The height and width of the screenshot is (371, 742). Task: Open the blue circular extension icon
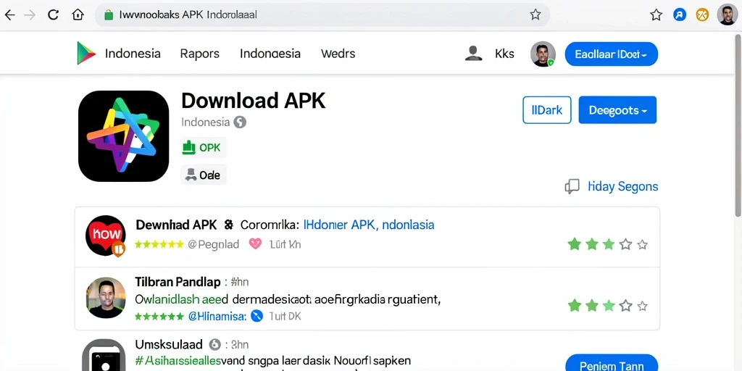[680, 15]
